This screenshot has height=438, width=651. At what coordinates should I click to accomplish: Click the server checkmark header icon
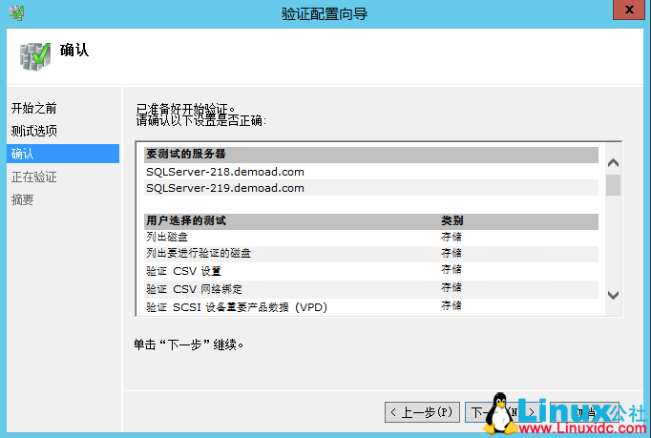coord(35,56)
